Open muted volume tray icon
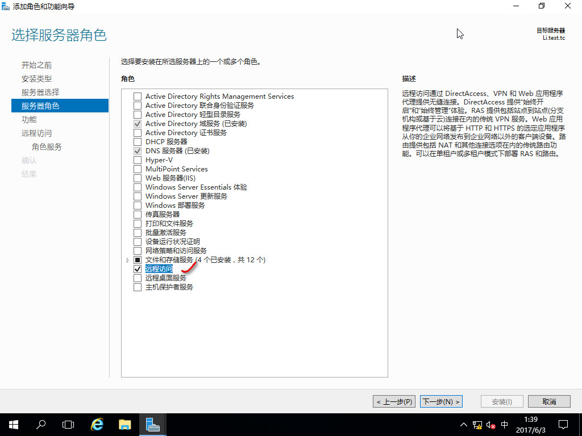Screen dimensions: 582x436 pyautogui.click(x=490, y=425)
